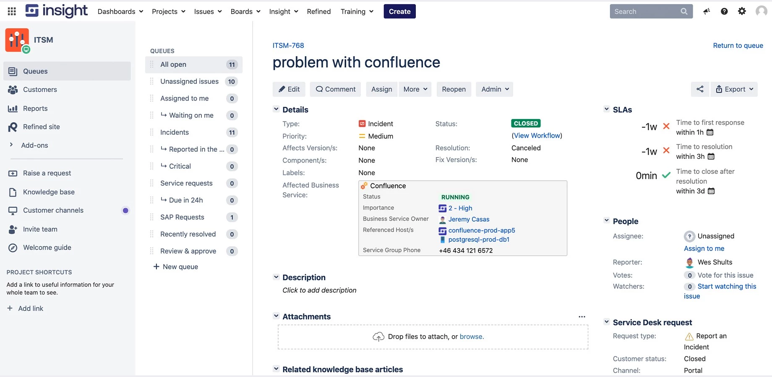Select the Unassigned issues queue
772x377 pixels.
[194, 82]
